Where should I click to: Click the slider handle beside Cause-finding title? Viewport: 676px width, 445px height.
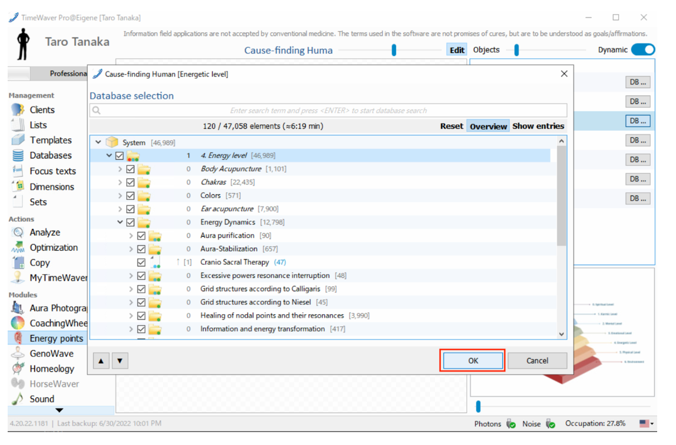(x=393, y=50)
